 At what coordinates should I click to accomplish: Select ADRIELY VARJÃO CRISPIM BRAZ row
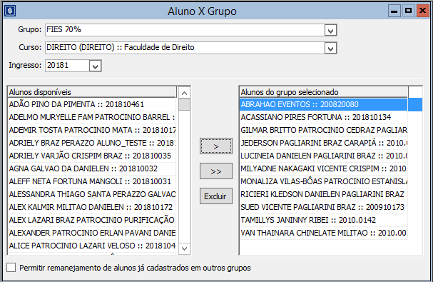tap(92, 156)
